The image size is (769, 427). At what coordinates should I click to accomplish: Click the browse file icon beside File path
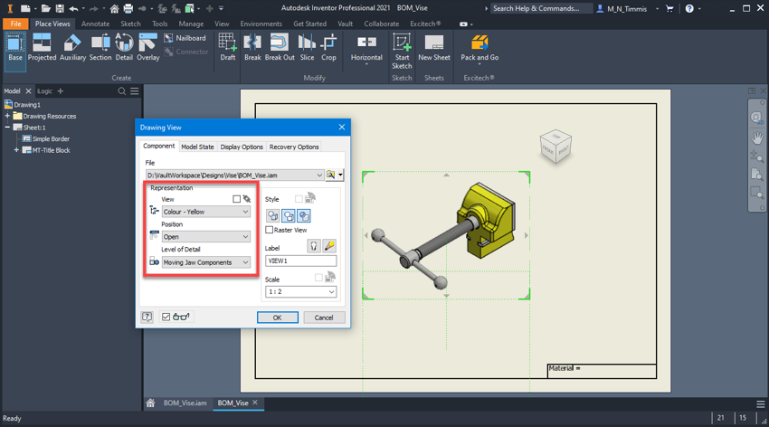[x=331, y=175]
